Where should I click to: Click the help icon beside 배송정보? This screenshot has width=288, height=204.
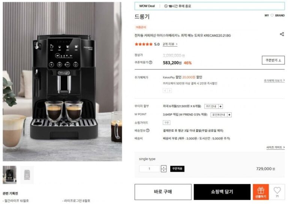point(148,130)
